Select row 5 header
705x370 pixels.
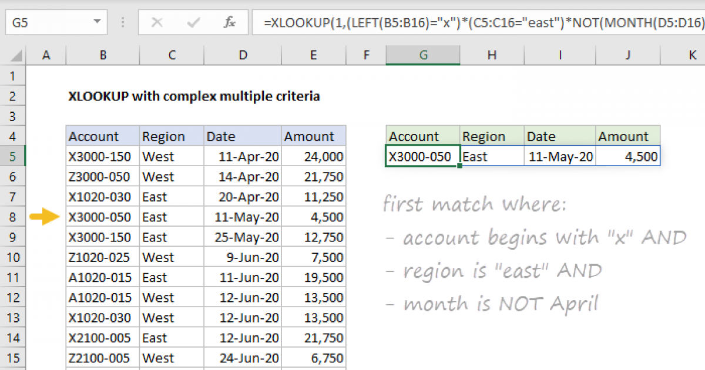pos(13,156)
